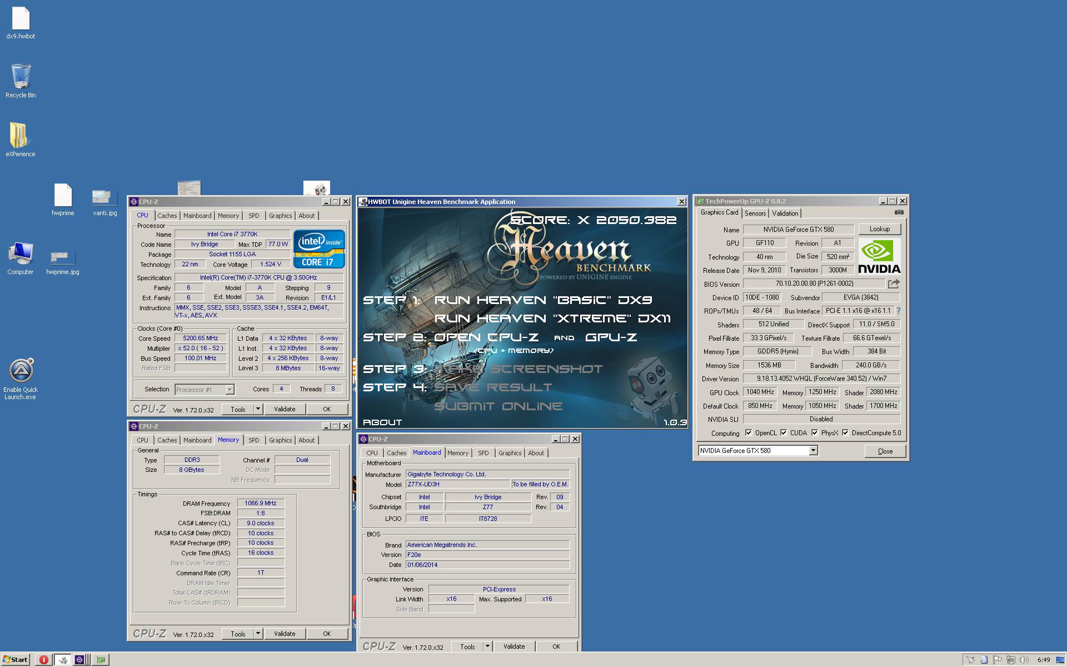Click the system clock showing 6:49
The image size is (1067, 667).
[1044, 660]
